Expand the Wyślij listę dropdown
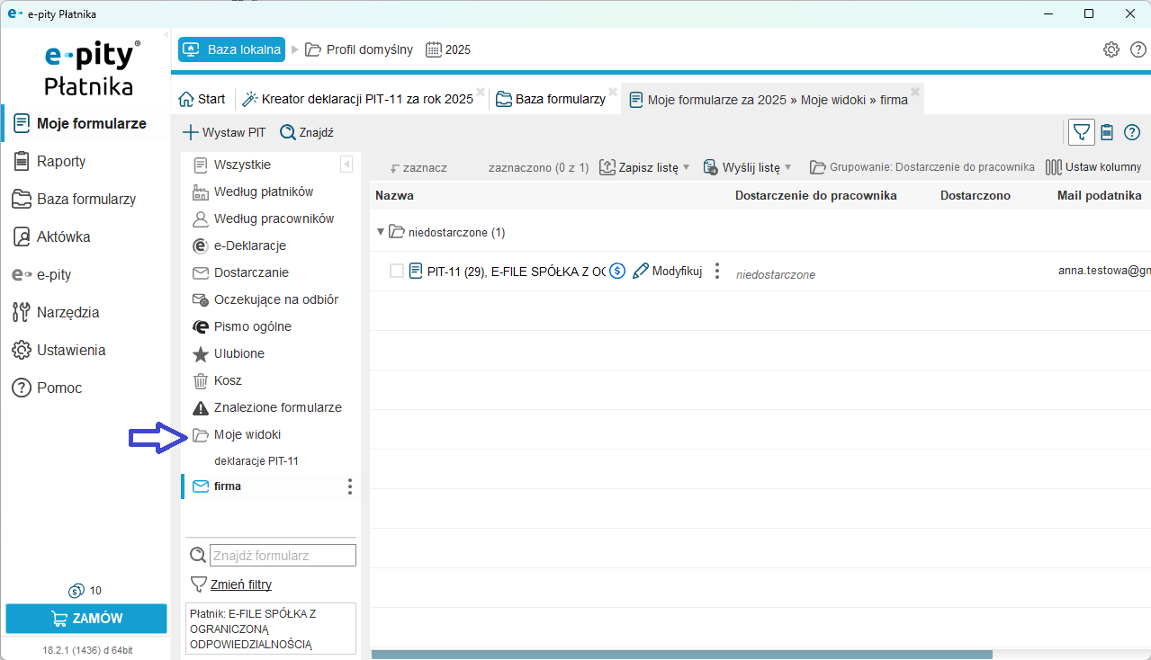Screen dimensions: 1151x660 click(787, 167)
